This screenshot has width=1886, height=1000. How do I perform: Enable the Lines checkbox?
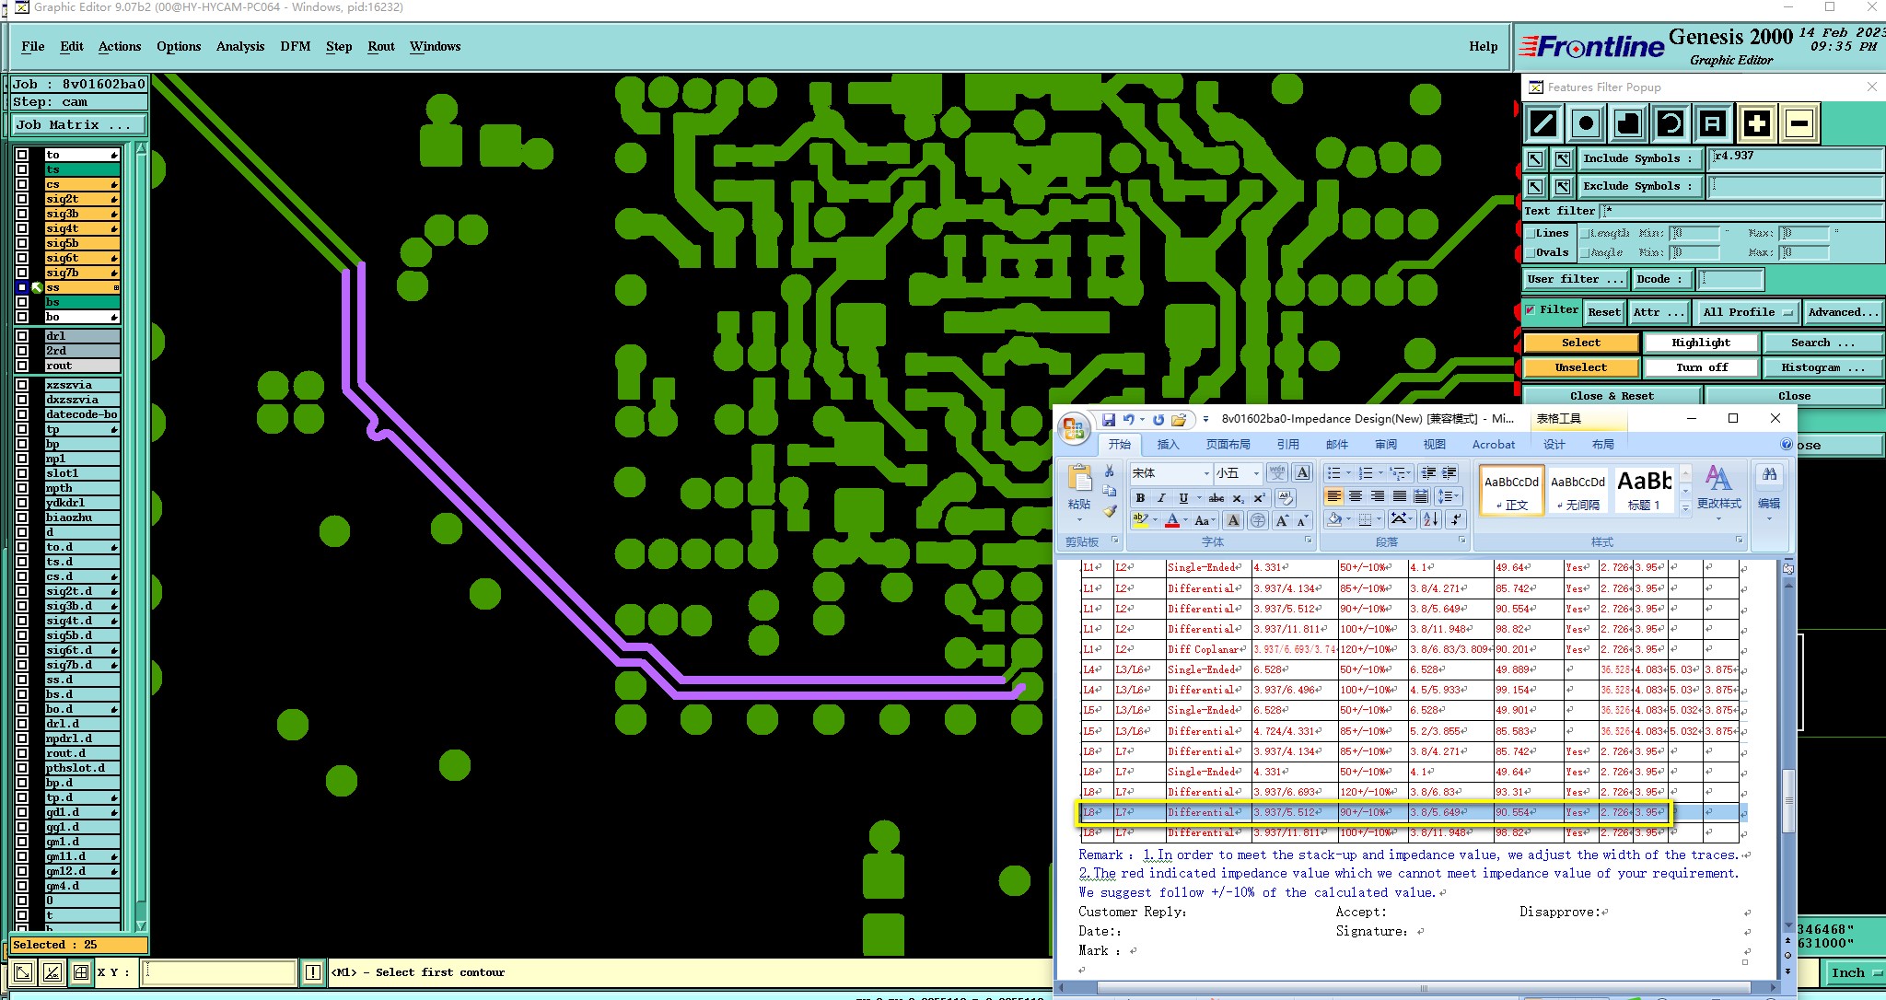pos(1530,234)
